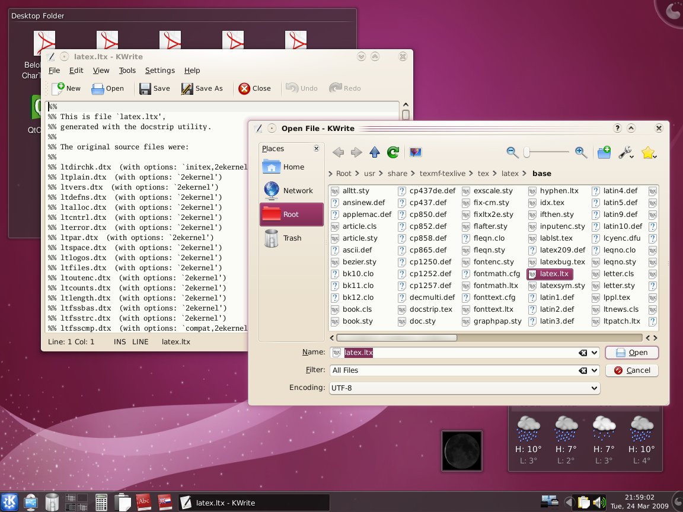Click the scroll right arrow of the file list
683x512 pixels.
pyautogui.click(x=655, y=338)
